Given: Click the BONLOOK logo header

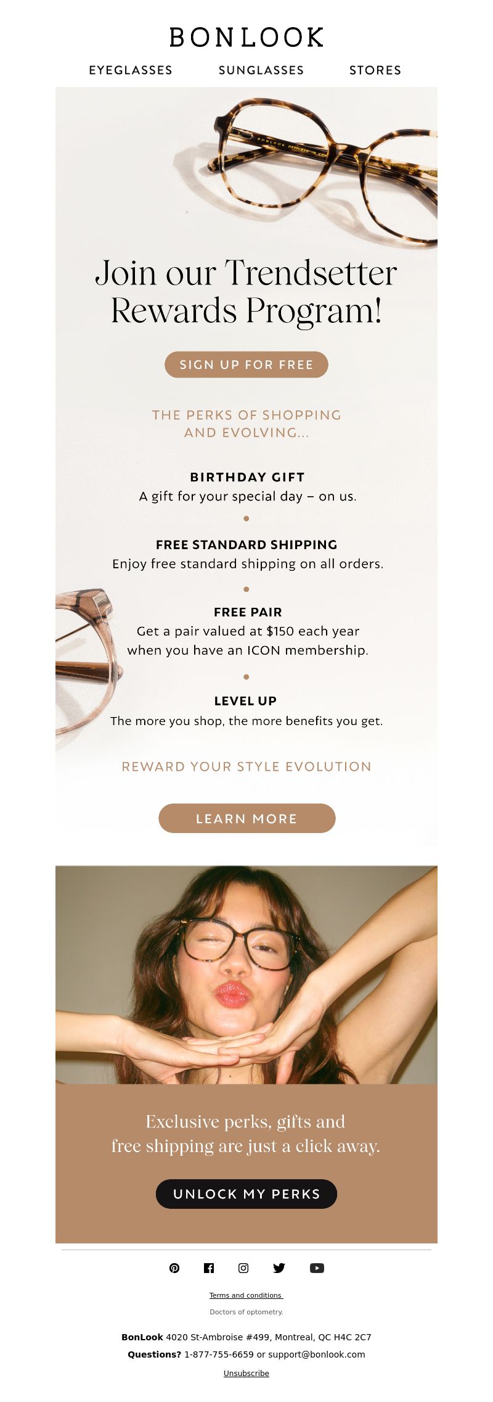Looking at the screenshot, I should (246, 38).
